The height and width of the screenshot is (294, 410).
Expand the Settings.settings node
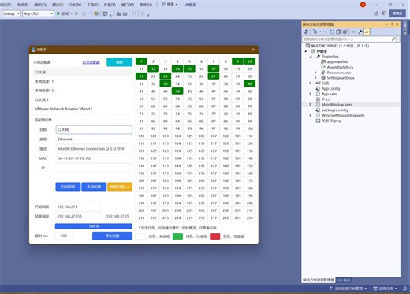[x=315, y=78]
